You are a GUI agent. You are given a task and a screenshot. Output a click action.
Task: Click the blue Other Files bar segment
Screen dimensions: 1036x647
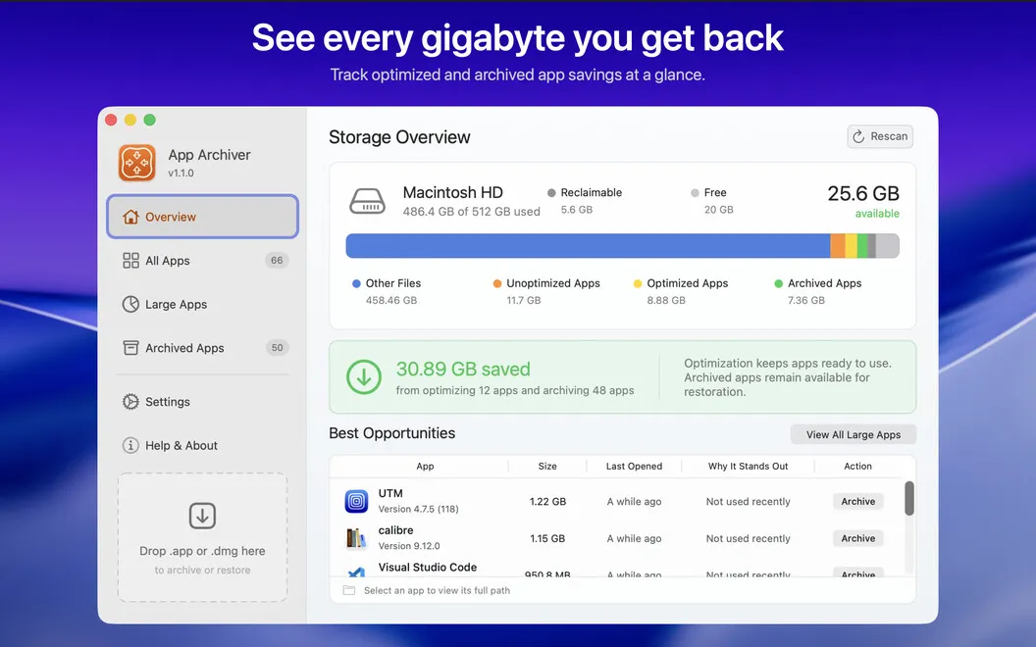click(588, 246)
